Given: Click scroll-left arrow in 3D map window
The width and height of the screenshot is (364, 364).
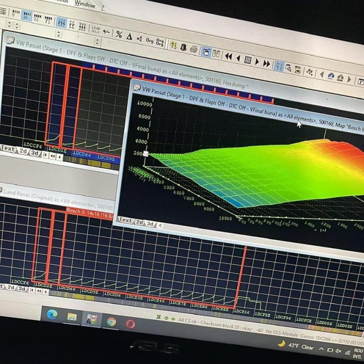Looking at the screenshot, I should [160, 225].
